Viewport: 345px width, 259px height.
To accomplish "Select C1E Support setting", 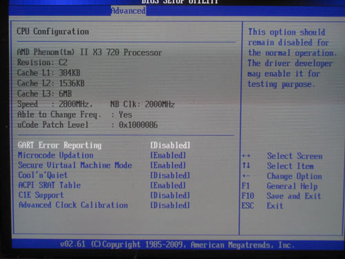I will (41, 195).
